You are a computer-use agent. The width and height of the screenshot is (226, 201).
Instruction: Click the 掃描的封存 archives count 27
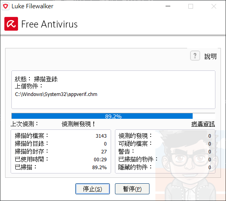pos(104,151)
